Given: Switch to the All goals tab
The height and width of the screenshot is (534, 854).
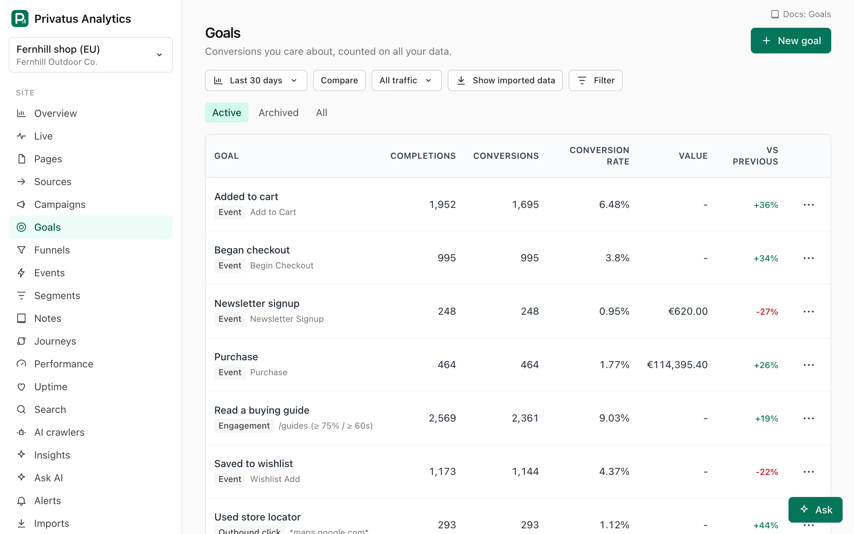Looking at the screenshot, I should coord(322,112).
